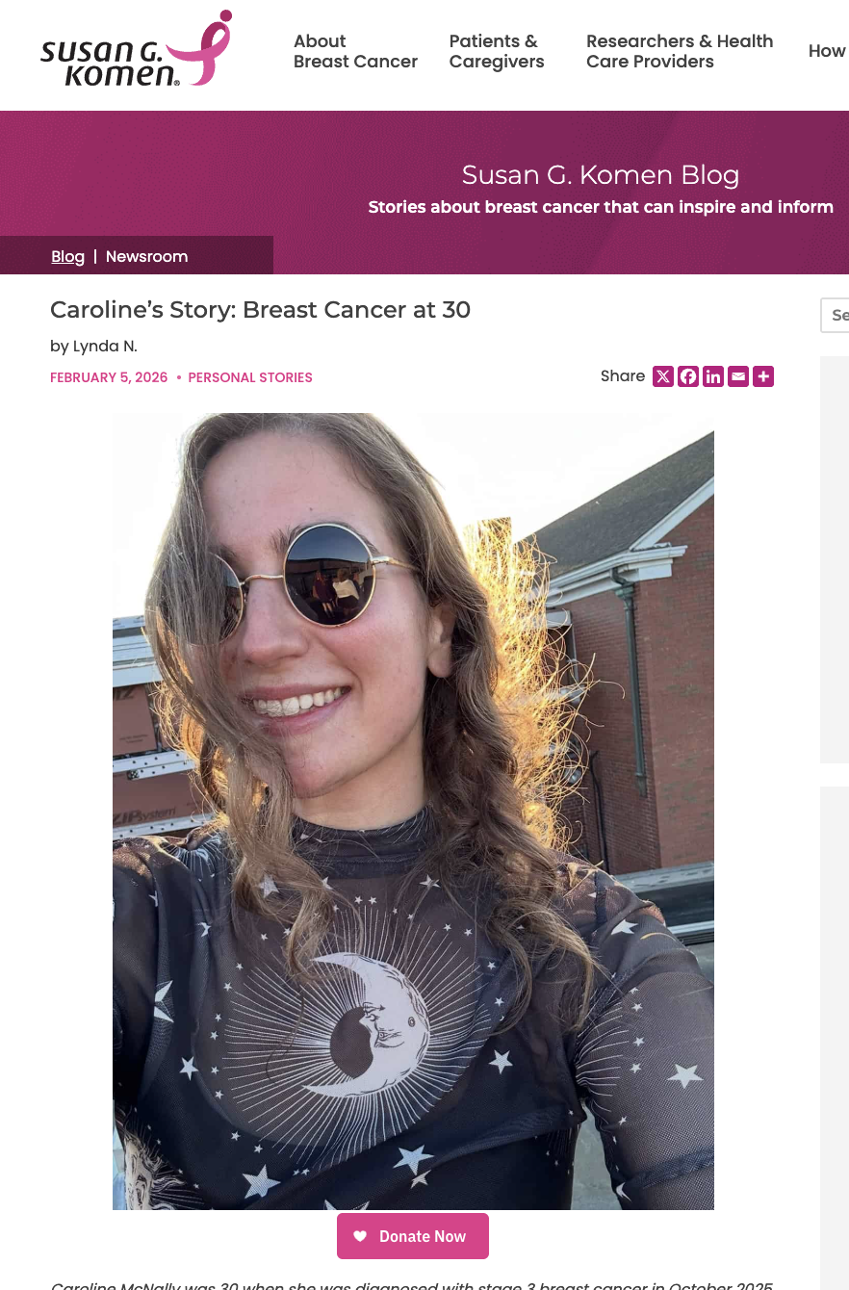This screenshot has width=849, height=1290.
Task: Open About Breast Cancer menu
Action: (x=355, y=51)
